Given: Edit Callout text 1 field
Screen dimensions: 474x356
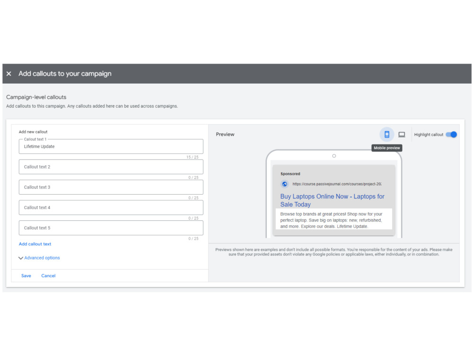Looking at the screenshot, I should [111, 147].
